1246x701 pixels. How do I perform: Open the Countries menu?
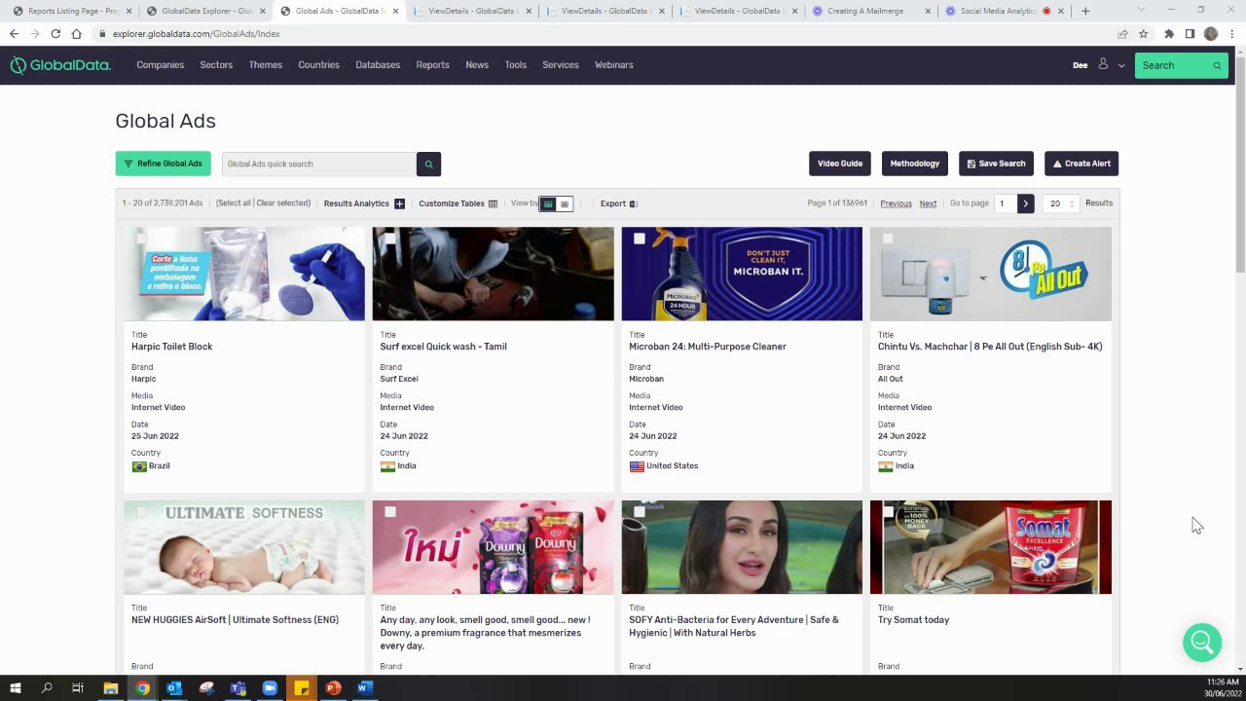pos(318,65)
